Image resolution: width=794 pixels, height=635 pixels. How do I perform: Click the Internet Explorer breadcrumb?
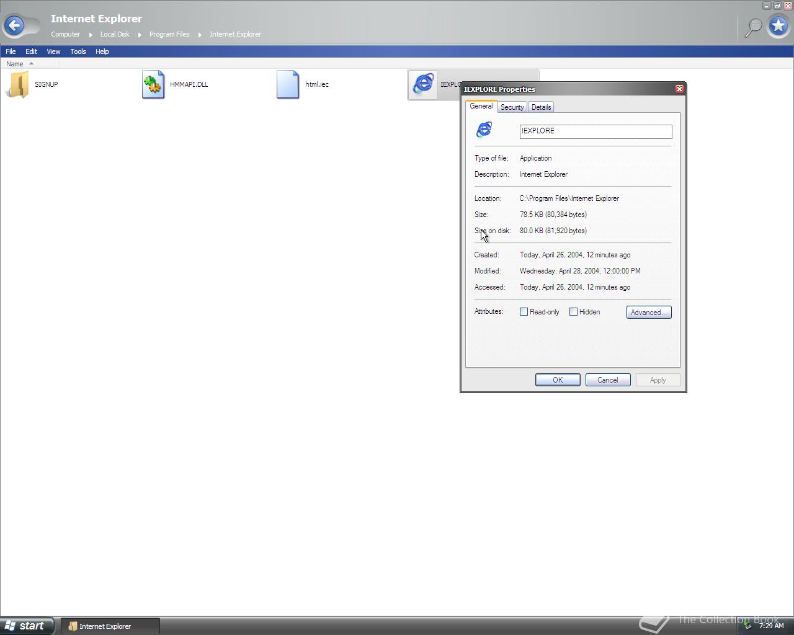[x=235, y=34]
